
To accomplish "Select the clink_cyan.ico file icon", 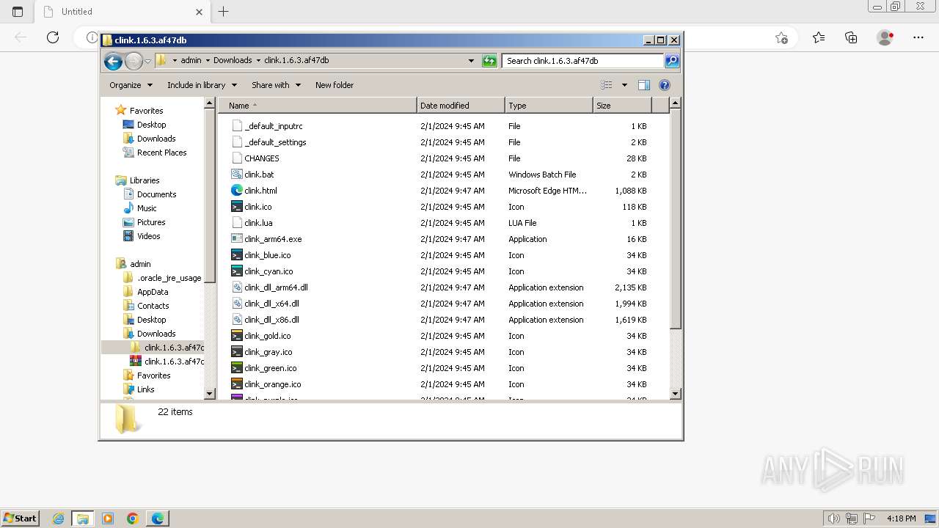I will pos(237,271).
